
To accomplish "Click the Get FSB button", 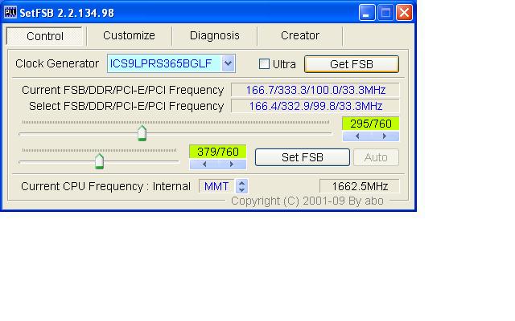I will (x=352, y=64).
